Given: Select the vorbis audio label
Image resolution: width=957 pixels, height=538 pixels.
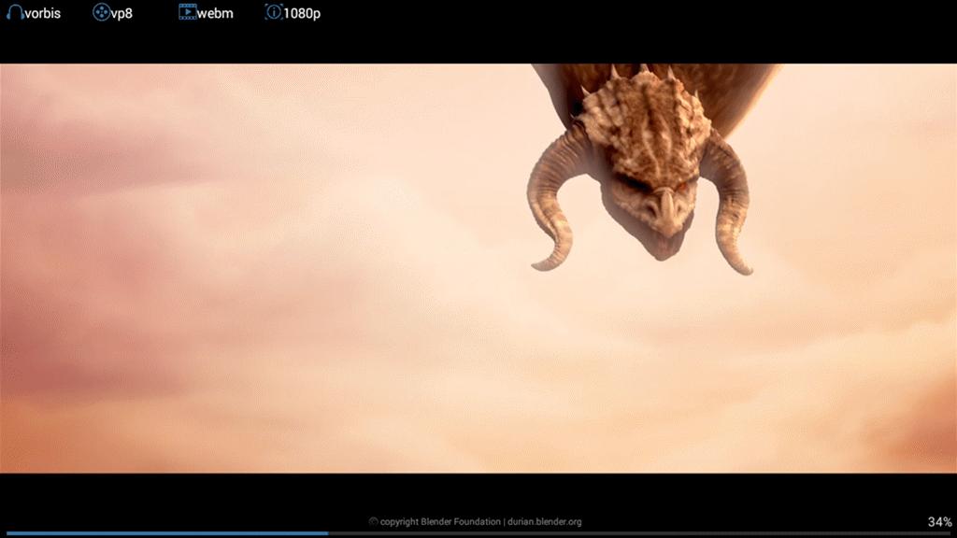Looking at the screenshot, I should [x=43, y=14].
